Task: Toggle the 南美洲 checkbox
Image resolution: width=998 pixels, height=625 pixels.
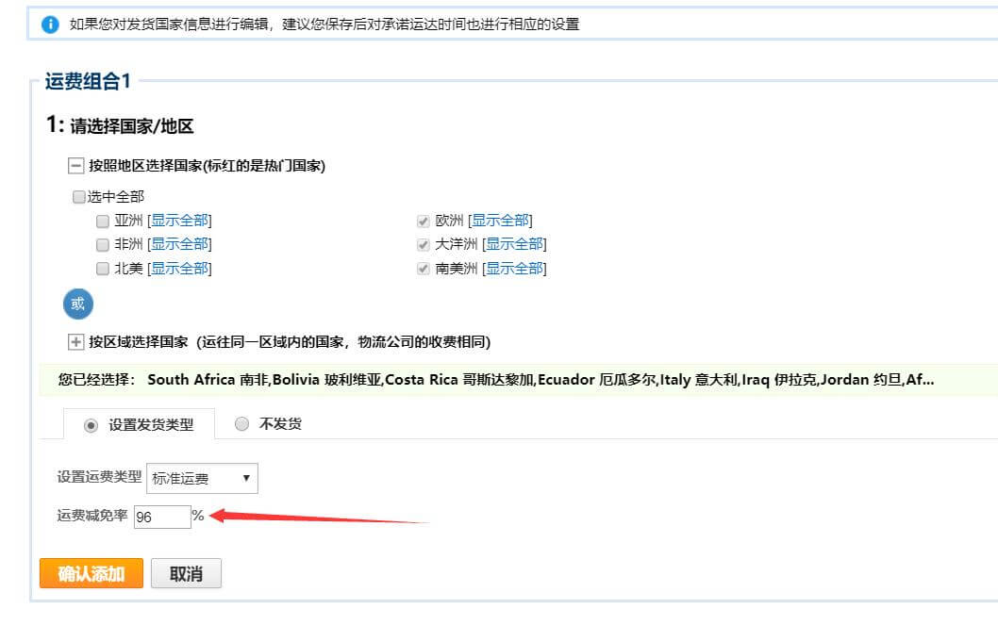Action: 424,269
